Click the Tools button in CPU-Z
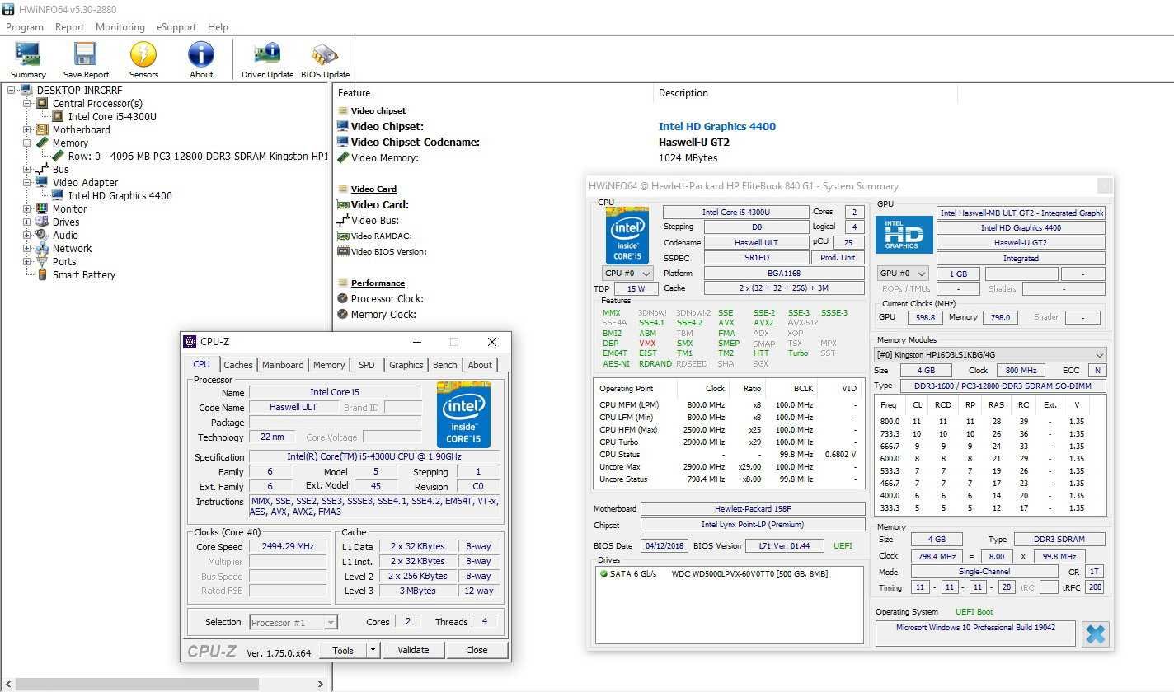 [x=343, y=650]
